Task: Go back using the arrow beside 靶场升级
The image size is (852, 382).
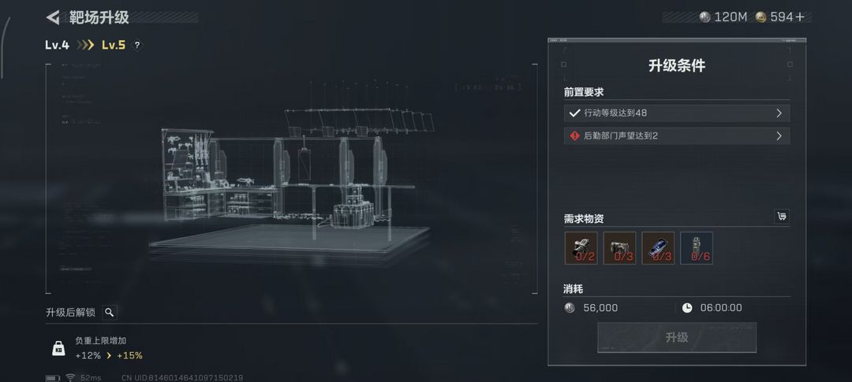Action: point(53,17)
